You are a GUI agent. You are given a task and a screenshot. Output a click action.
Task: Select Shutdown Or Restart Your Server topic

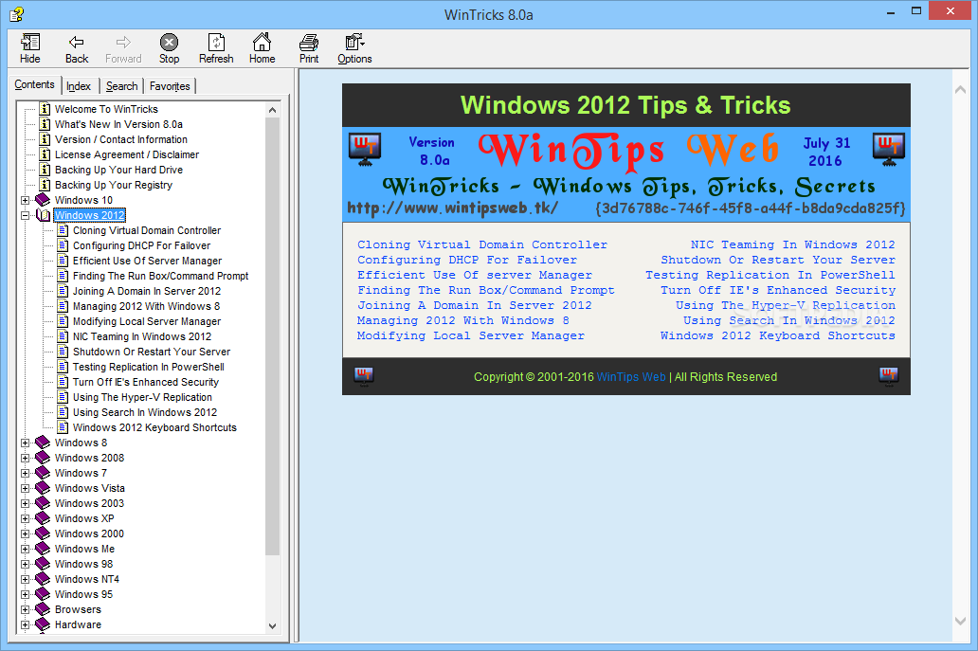152,352
